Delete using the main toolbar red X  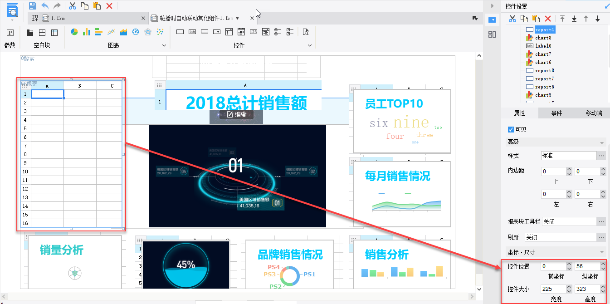pos(109,6)
